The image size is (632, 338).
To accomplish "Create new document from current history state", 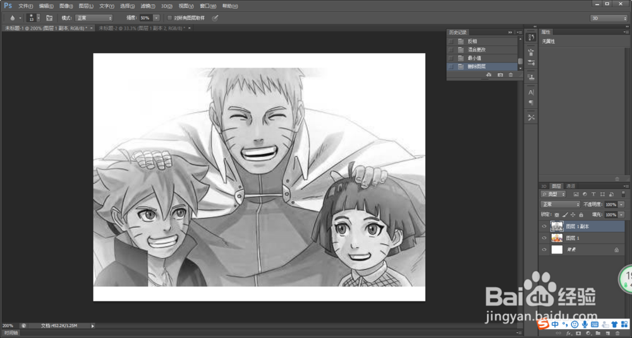I will [489, 75].
